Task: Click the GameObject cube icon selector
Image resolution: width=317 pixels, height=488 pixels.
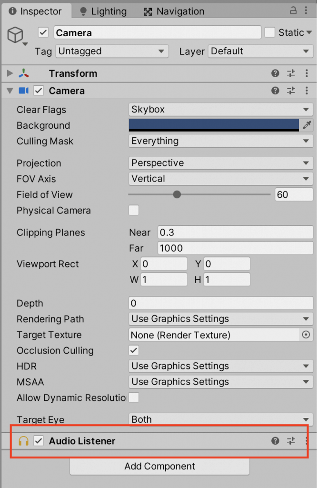Action: pyautogui.click(x=15, y=36)
